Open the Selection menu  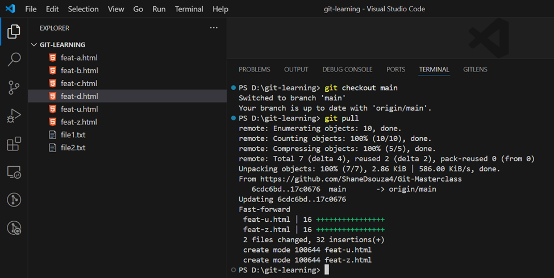tap(84, 9)
